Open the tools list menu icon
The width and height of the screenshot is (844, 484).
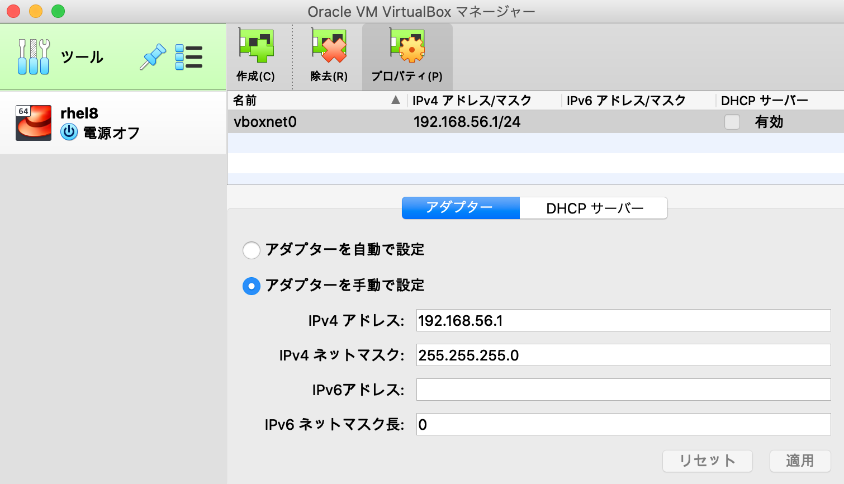tap(189, 56)
